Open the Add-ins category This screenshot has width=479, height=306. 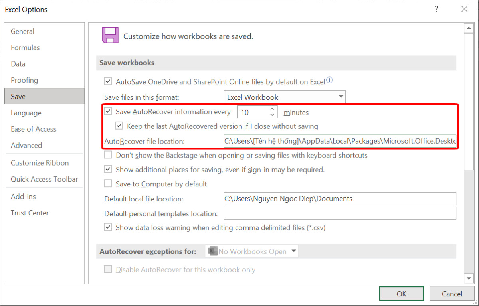44,197
